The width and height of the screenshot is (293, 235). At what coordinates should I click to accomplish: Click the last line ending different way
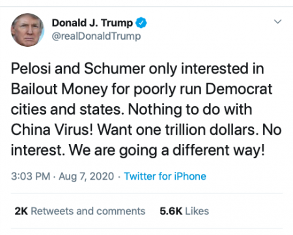[138, 150]
